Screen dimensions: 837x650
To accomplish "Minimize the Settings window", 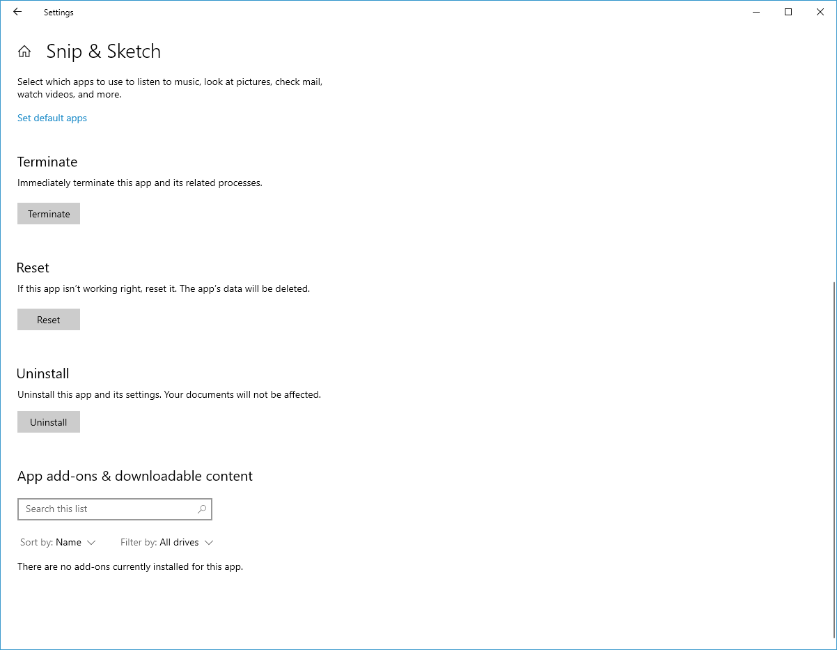I will coord(756,12).
